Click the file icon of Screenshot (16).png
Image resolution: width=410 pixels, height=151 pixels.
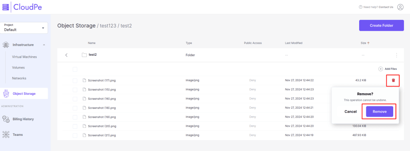[84, 98]
